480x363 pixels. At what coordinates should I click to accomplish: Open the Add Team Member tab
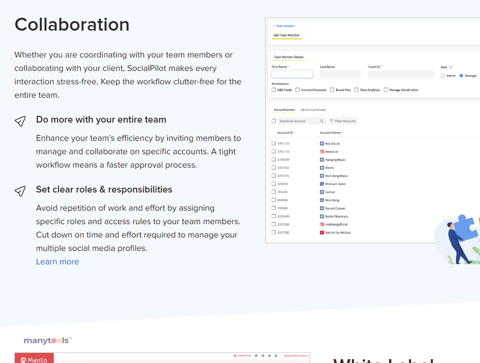(286, 35)
